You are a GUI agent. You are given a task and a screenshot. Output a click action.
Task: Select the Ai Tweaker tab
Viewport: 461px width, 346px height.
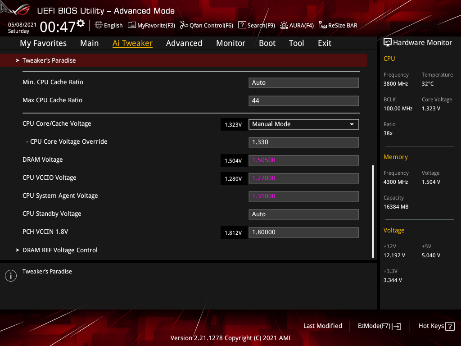pyautogui.click(x=132, y=43)
